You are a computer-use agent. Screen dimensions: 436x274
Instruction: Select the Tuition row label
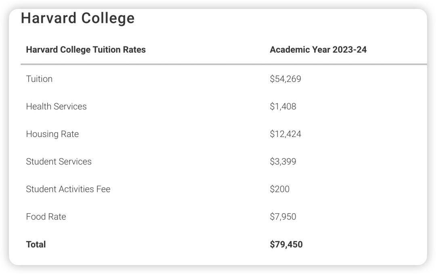coord(39,79)
